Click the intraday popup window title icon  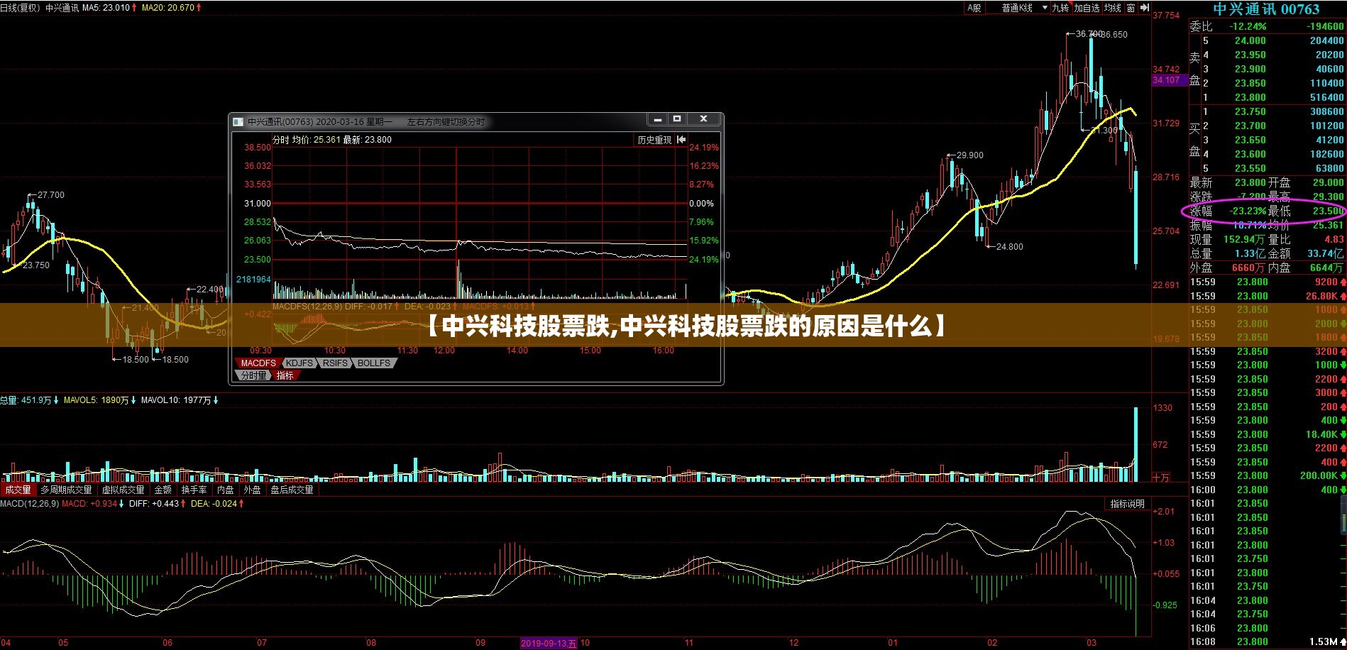click(x=238, y=122)
